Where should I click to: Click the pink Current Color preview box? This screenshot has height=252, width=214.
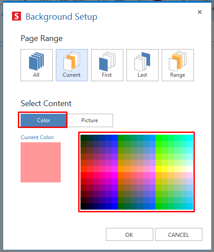41,162
